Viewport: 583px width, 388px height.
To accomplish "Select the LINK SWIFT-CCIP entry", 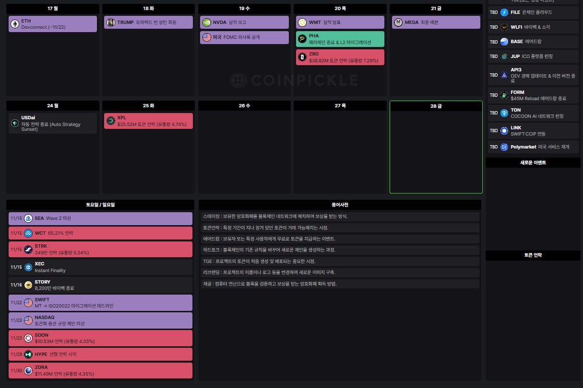I will (533, 131).
